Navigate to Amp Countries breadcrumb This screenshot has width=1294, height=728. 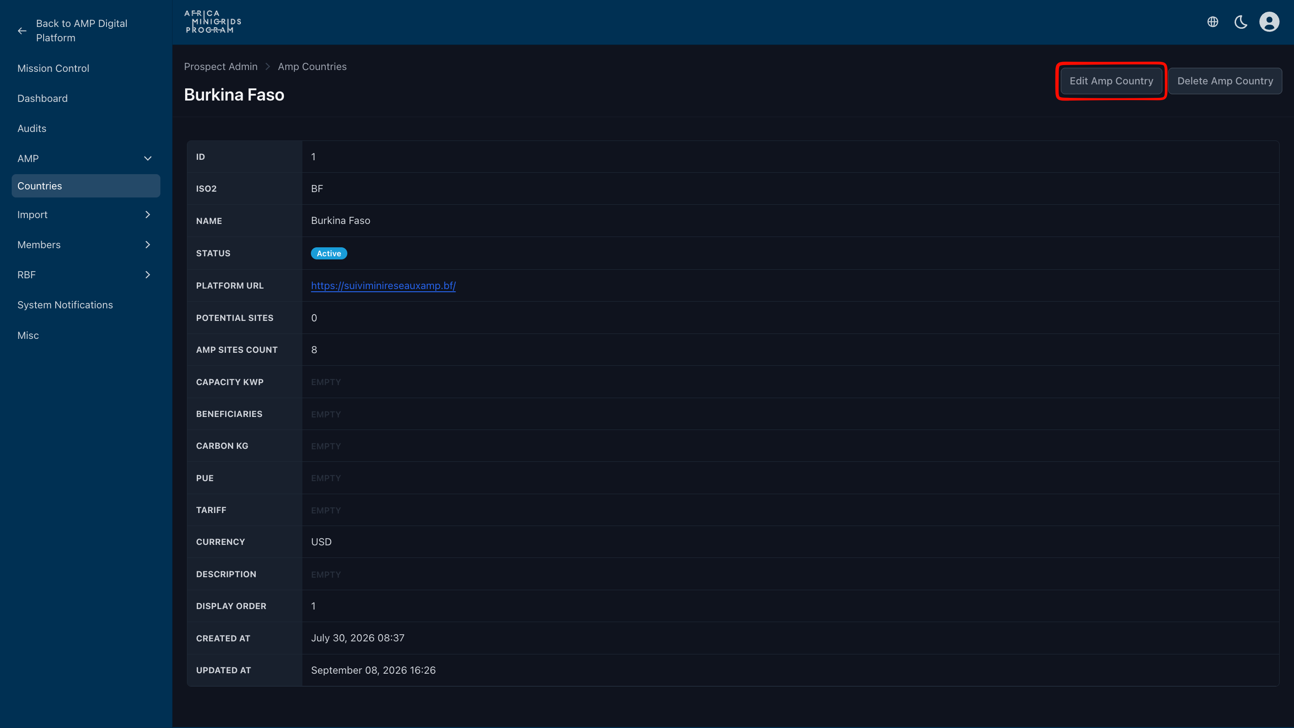(x=312, y=67)
